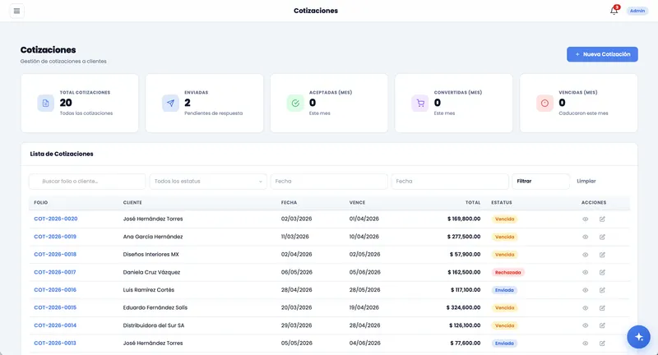
Task: View COT-2026-0017 using its eye icon
Action: pos(585,273)
